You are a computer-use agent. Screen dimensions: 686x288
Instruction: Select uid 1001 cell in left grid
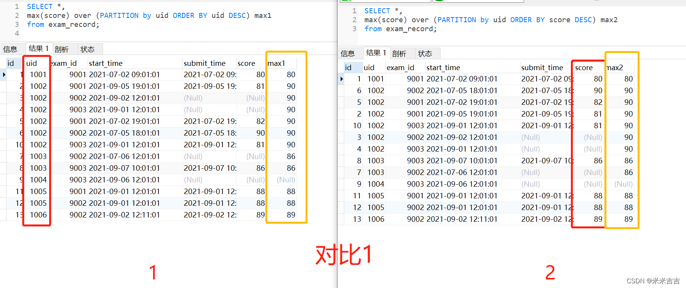point(37,74)
